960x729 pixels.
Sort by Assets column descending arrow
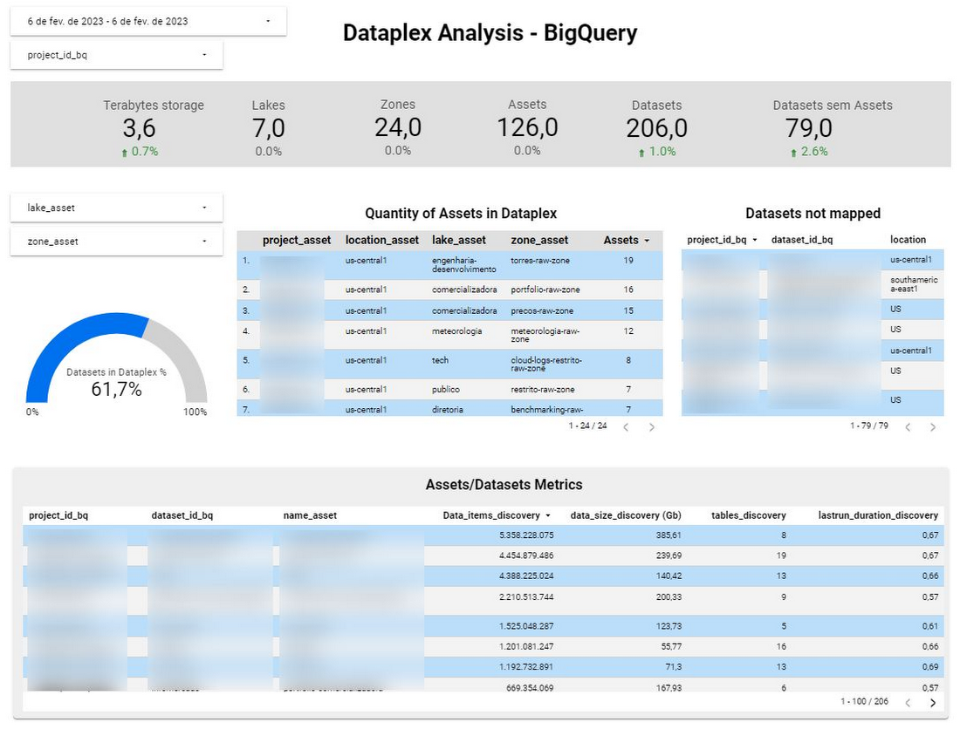647,241
